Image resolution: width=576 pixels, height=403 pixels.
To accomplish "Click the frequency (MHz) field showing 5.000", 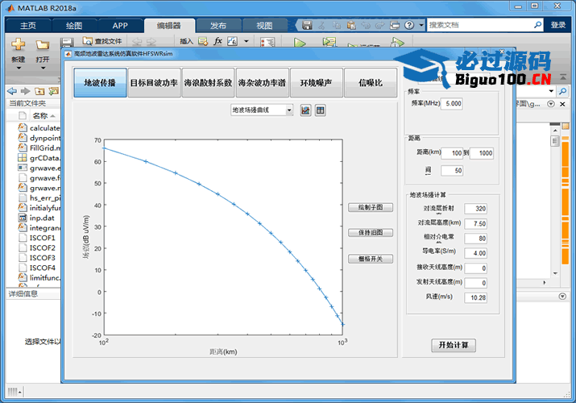I will [452, 104].
